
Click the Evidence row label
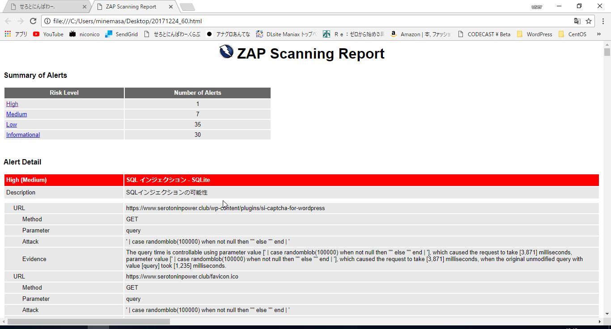pyautogui.click(x=34, y=259)
